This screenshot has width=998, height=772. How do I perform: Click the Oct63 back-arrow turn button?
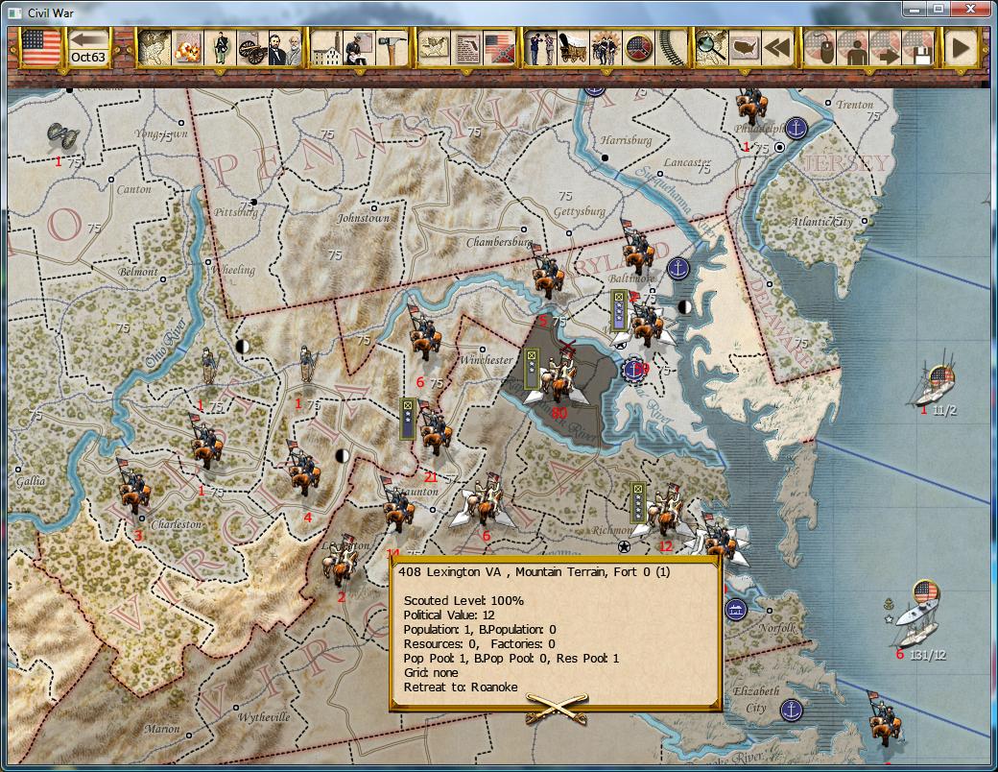click(x=88, y=47)
